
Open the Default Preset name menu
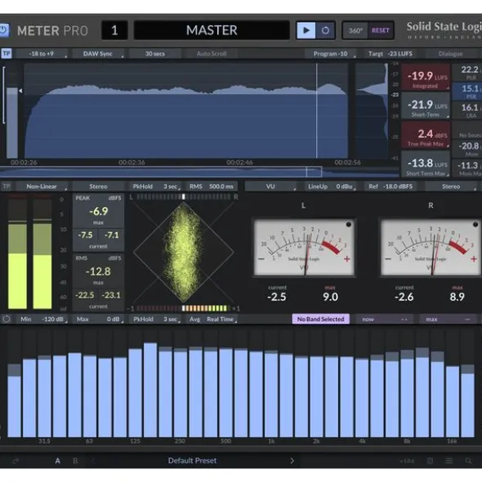click(x=192, y=460)
